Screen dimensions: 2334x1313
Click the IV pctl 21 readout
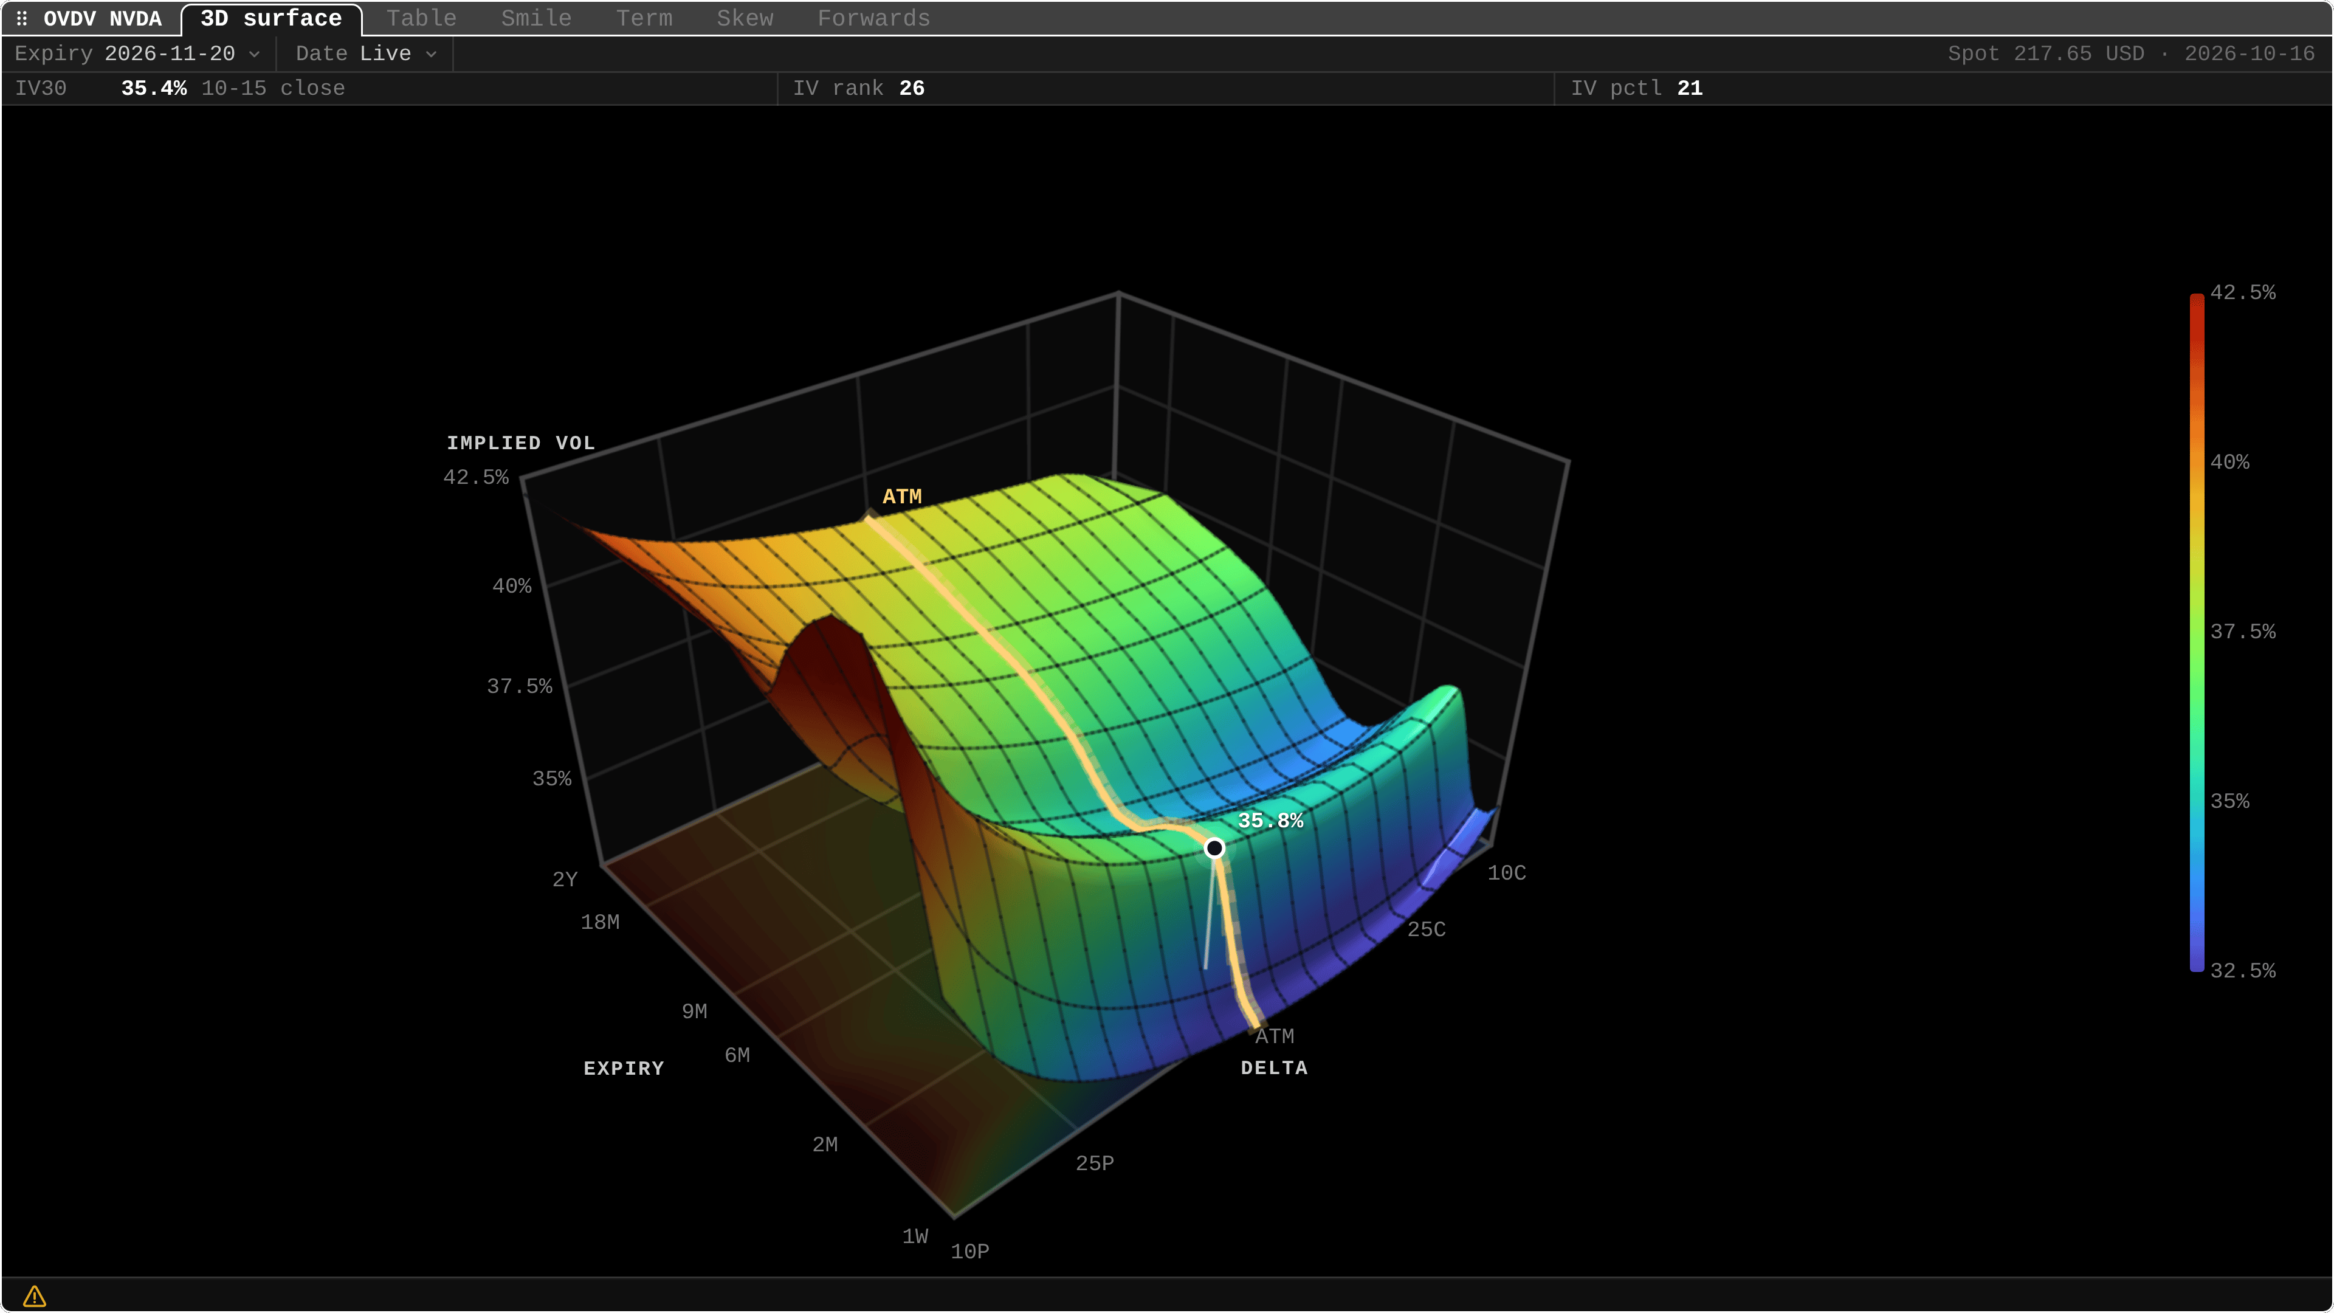(x=1636, y=88)
